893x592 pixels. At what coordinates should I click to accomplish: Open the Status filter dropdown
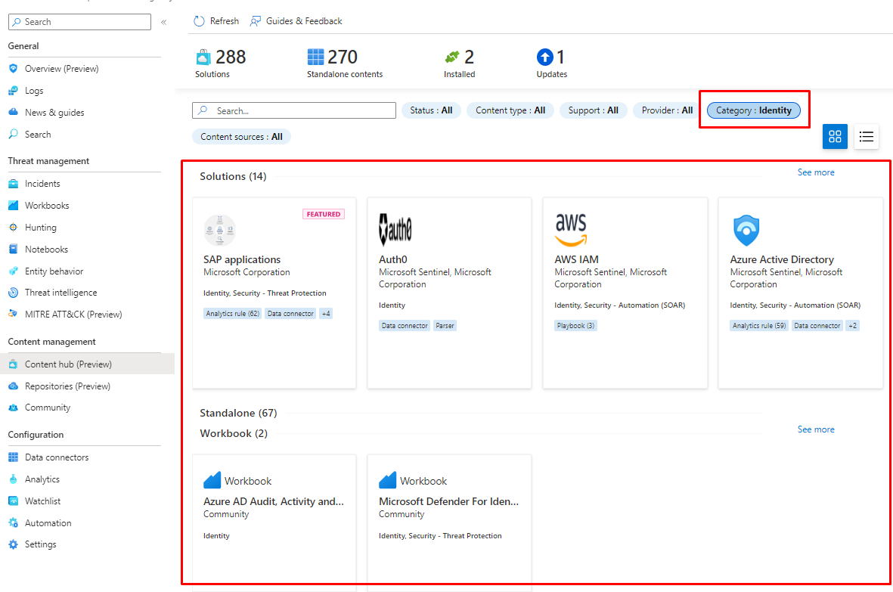click(431, 110)
